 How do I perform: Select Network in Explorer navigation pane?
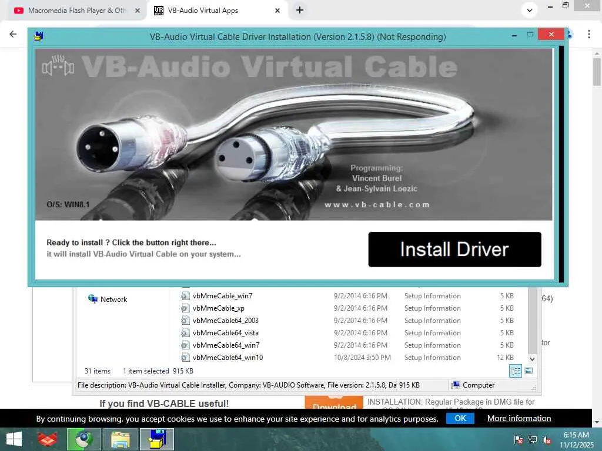pos(108,299)
